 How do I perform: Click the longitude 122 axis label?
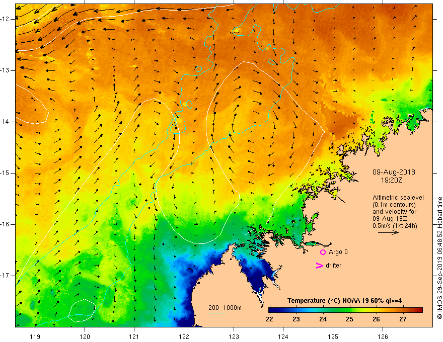[184, 336]
